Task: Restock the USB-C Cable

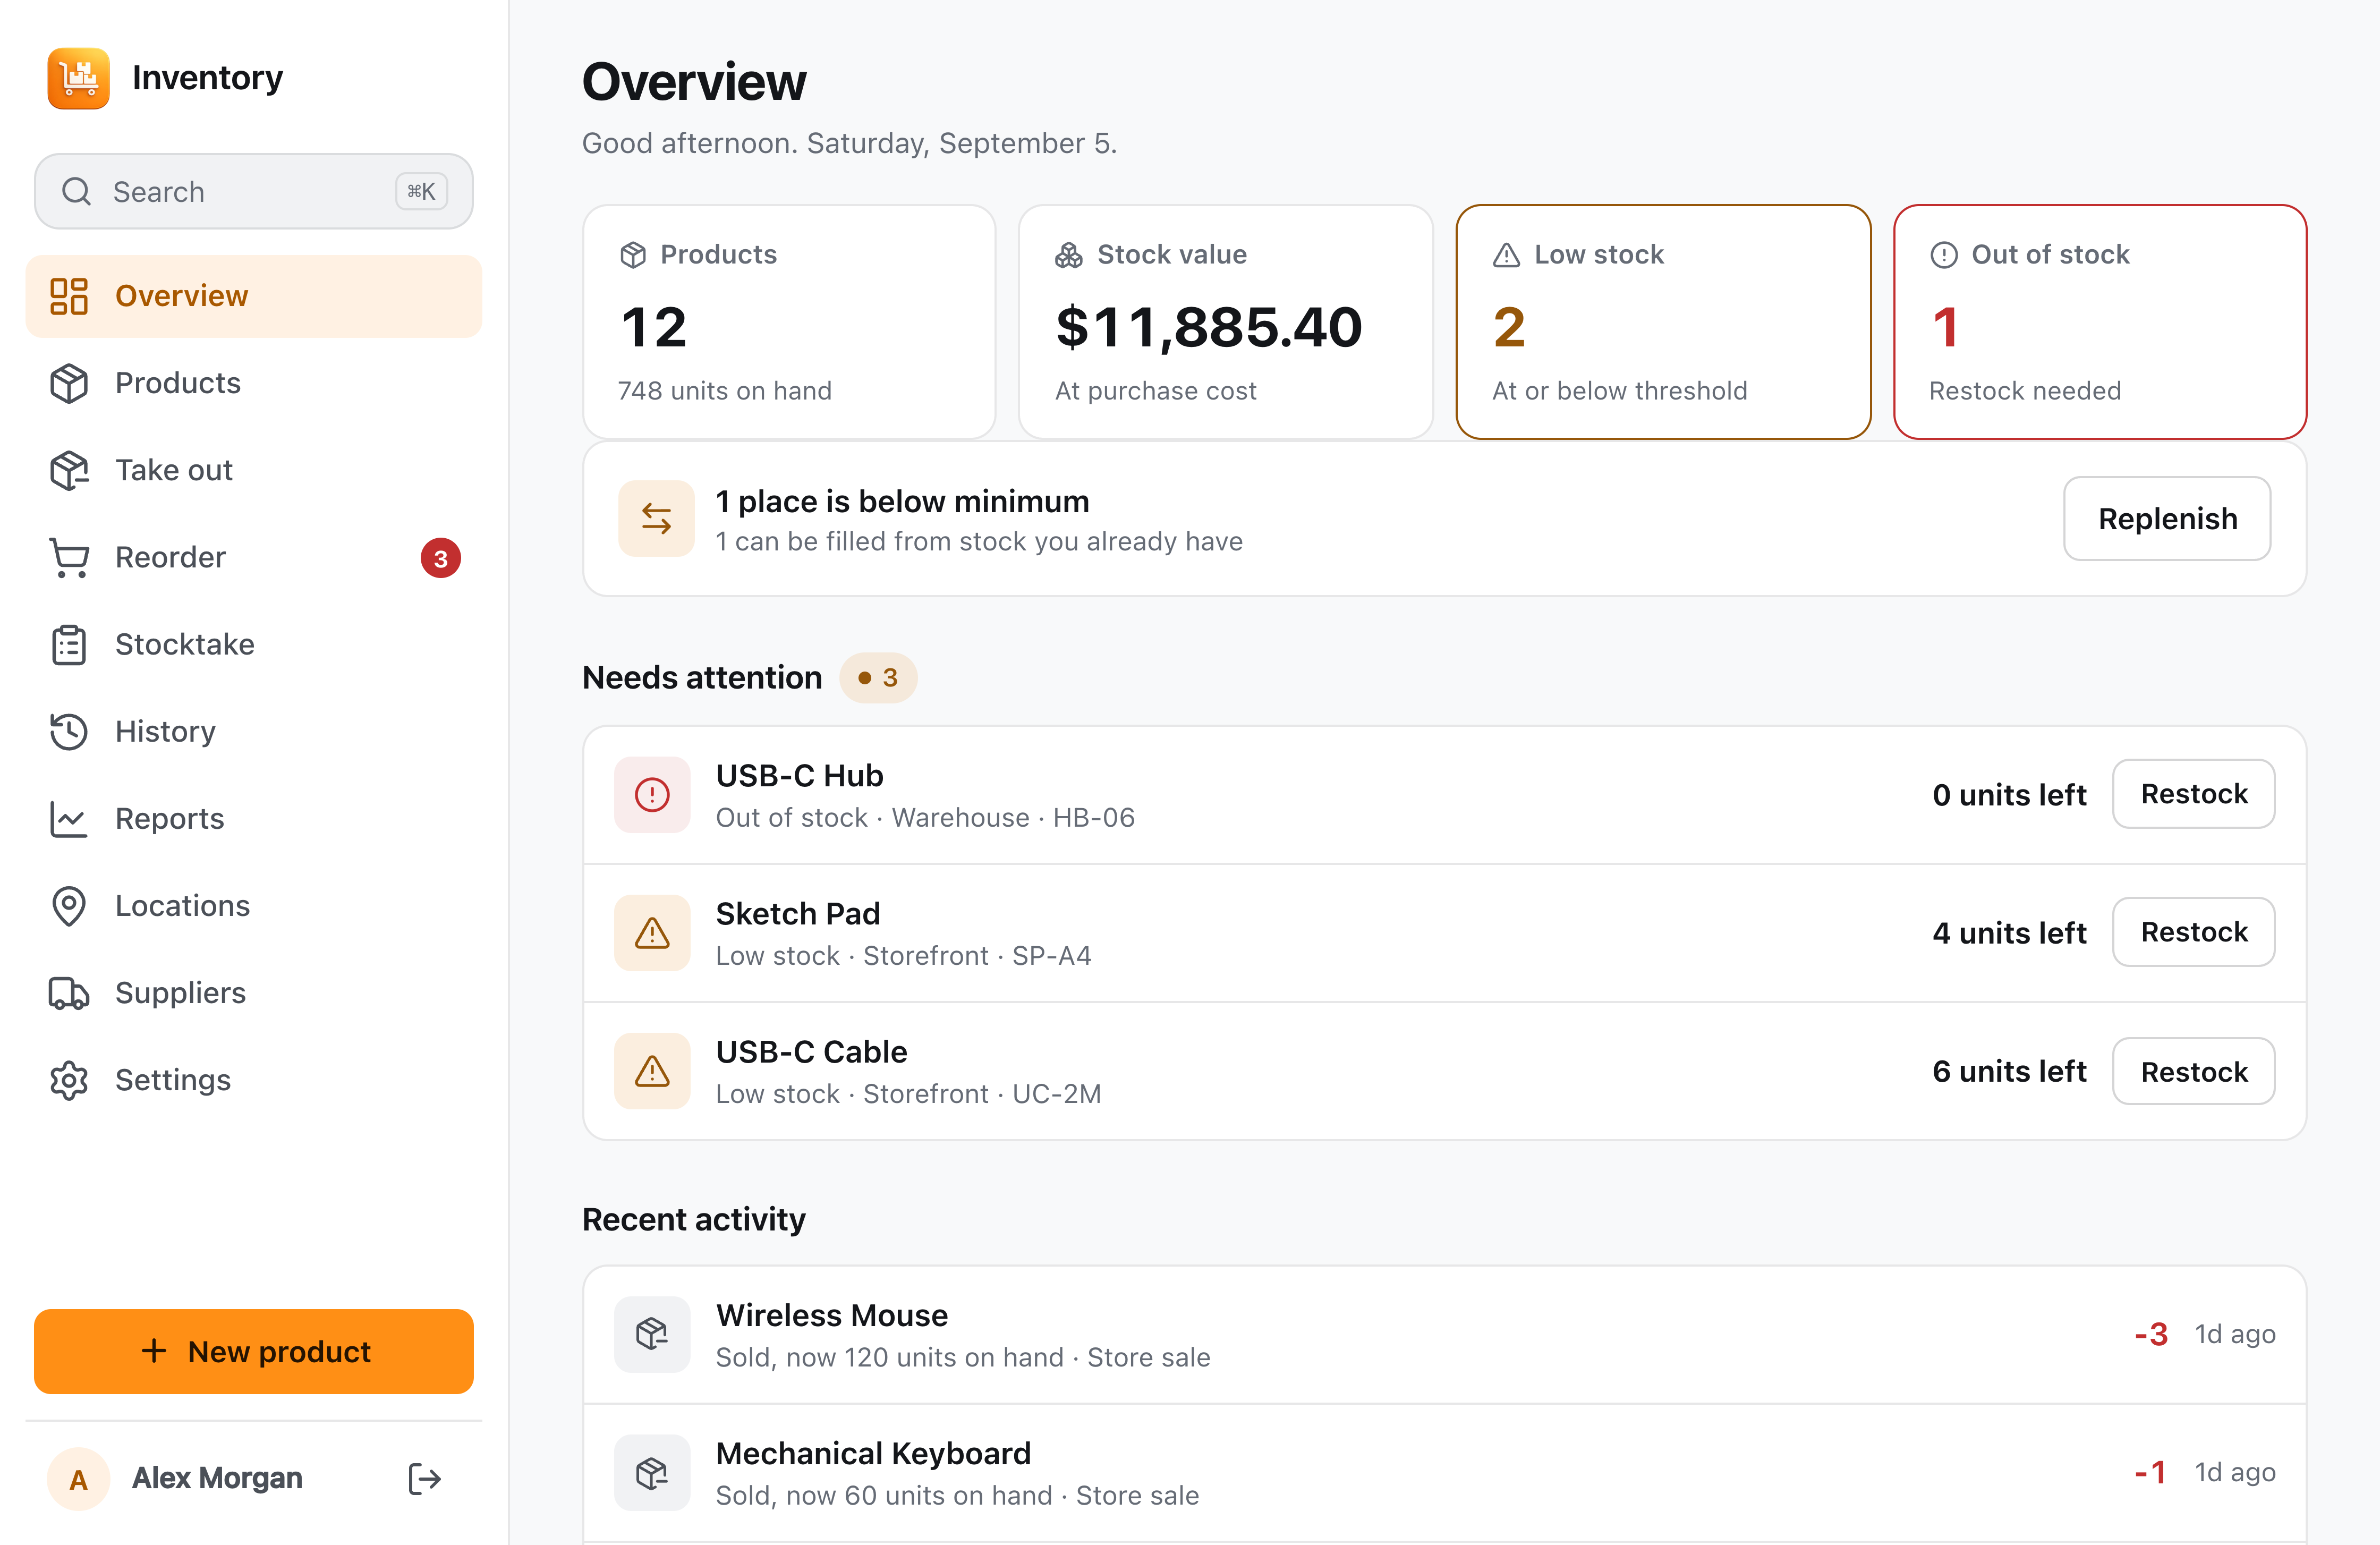Action: [x=2193, y=1071]
